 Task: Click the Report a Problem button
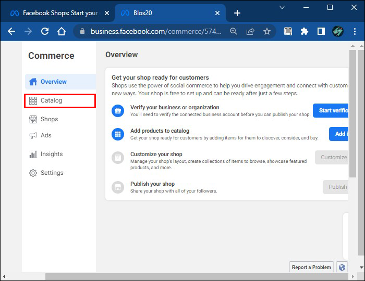[311, 267]
